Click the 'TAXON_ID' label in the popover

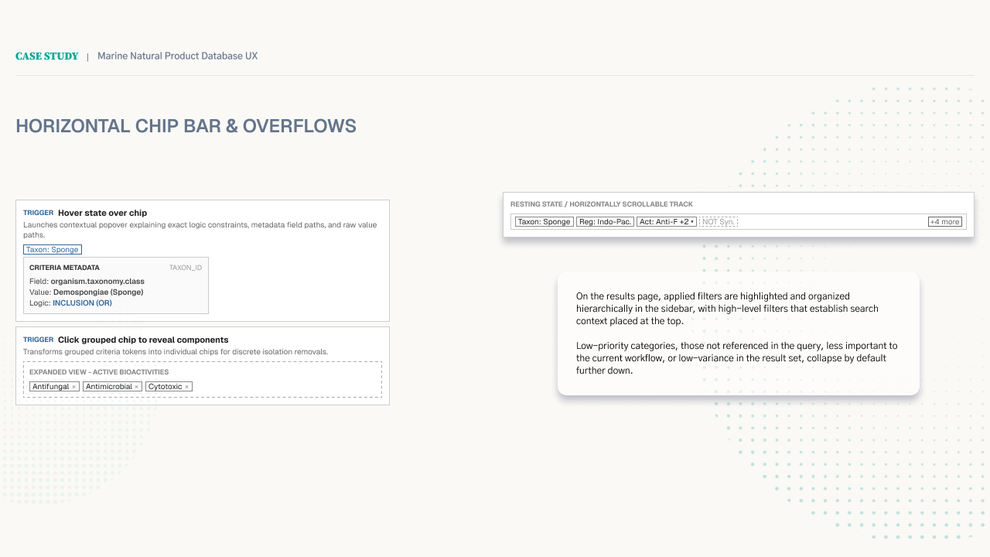tap(186, 268)
